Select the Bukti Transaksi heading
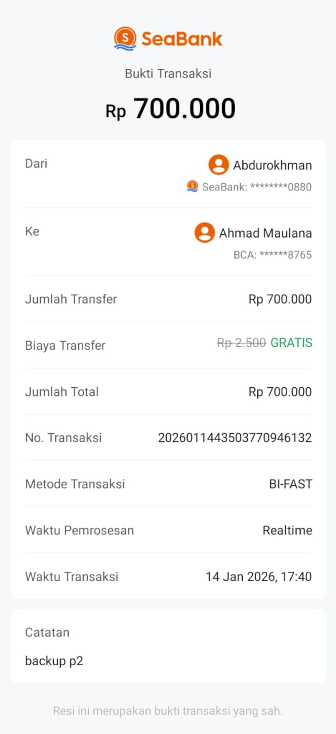This screenshot has height=734, width=336. coord(168,73)
